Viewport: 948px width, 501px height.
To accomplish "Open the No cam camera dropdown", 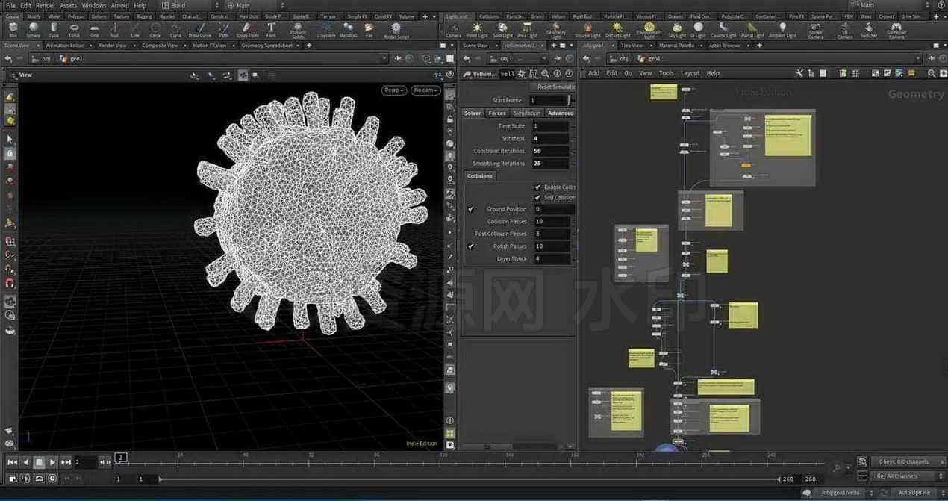I will pos(425,90).
